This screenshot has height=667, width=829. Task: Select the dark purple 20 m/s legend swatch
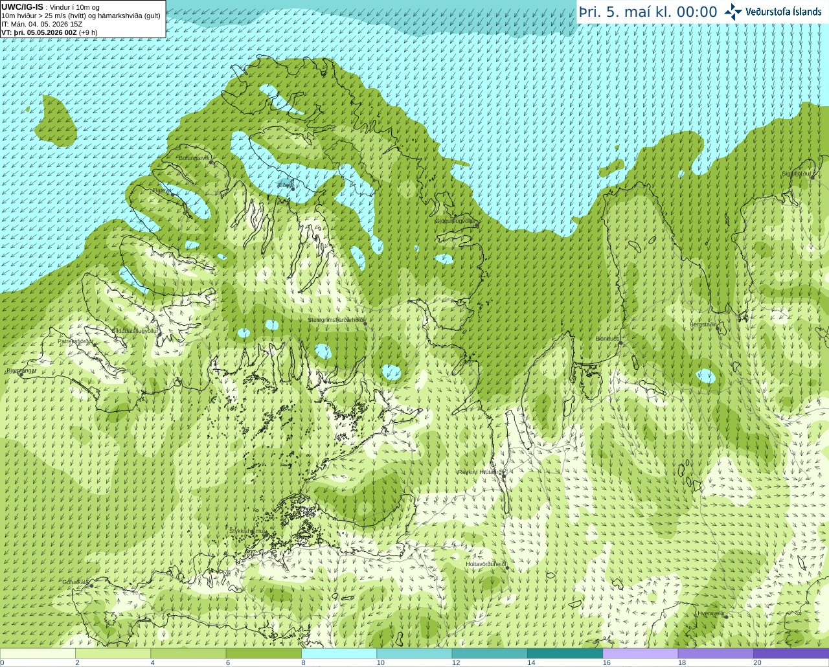791,653
